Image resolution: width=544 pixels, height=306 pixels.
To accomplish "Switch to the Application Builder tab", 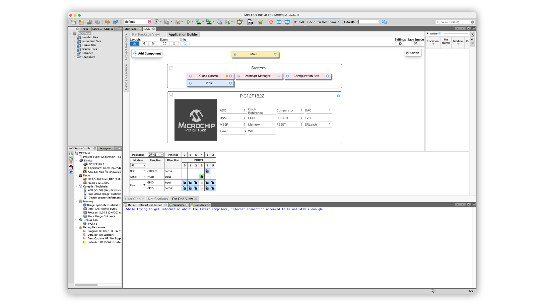I will click(183, 34).
